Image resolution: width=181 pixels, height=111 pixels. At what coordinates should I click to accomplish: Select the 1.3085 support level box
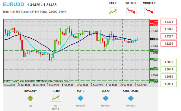(x=169, y=62)
